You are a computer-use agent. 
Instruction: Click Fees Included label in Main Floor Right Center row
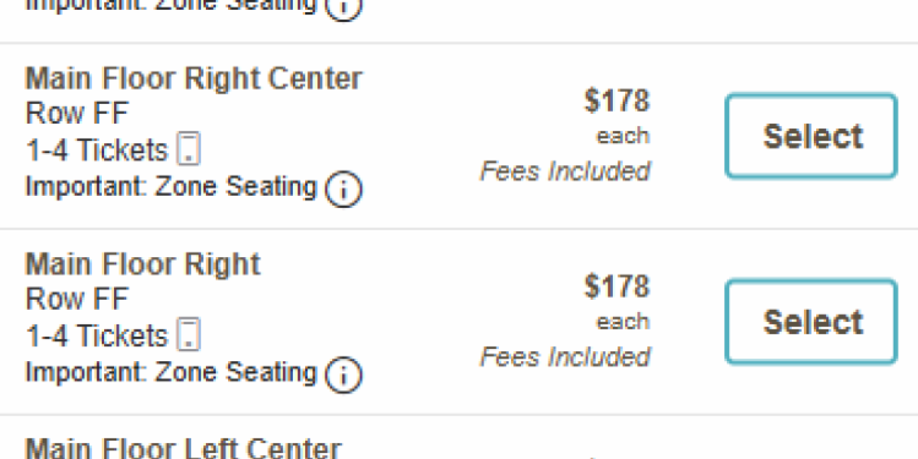(x=565, y=171)
